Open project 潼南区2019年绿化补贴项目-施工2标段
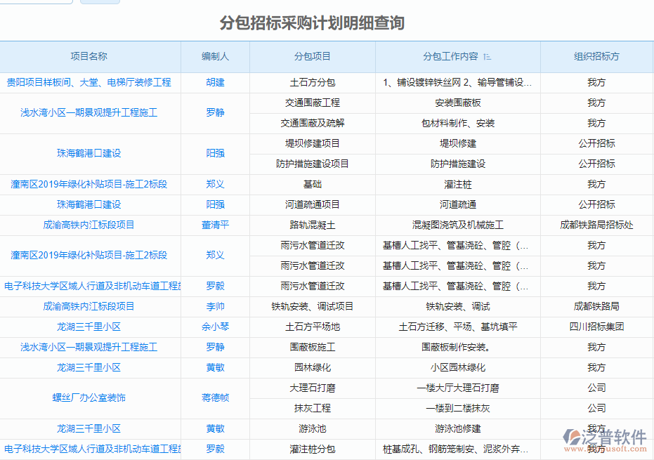Viewport: 654px width, 460px height. click(x=90, y=185)
